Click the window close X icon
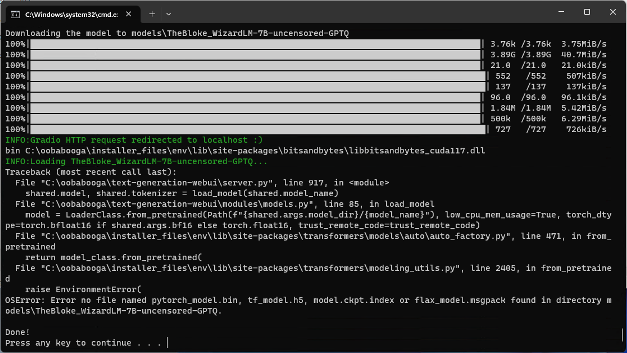627x353 pixels. coord(613,12)
